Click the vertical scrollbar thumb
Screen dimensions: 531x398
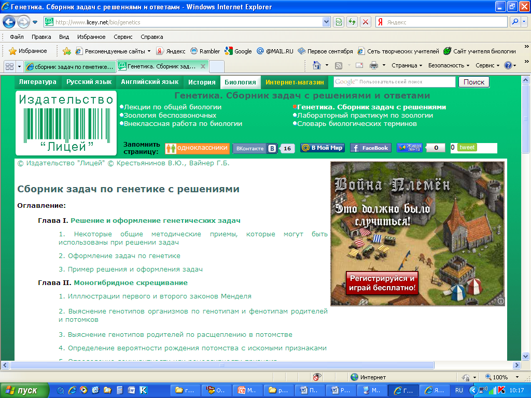coord(526,119)
